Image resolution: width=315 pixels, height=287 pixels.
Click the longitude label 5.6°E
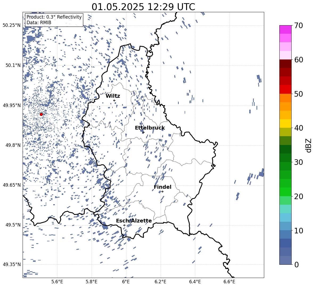57,282
